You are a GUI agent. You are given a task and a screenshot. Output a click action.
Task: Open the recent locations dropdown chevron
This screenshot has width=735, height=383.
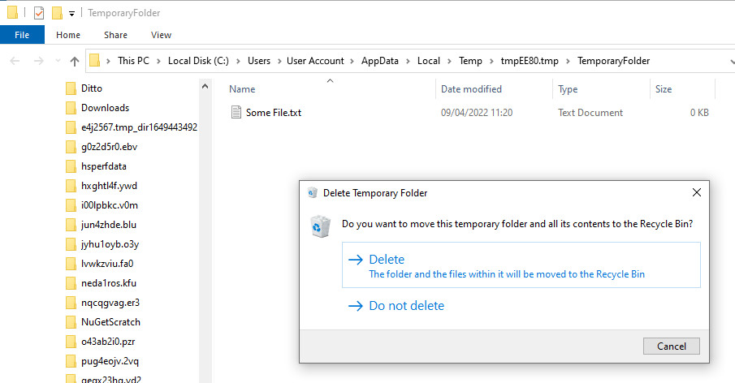[58, 60]
